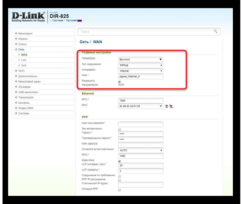
Task: Click the clone MAC address icon
Action: tap(167, 106)
